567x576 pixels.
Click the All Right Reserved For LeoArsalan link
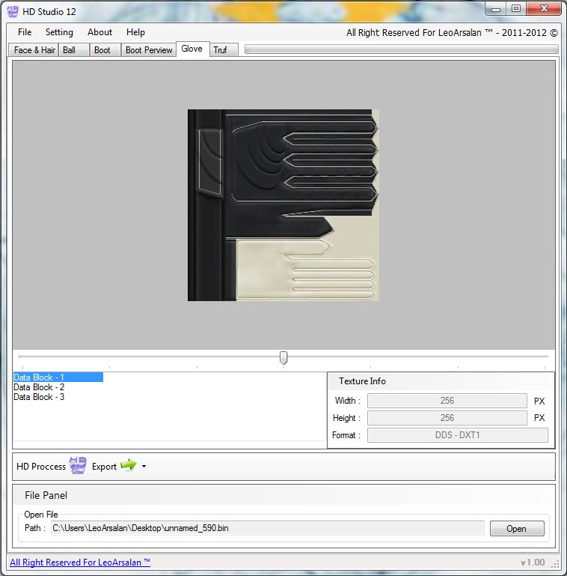(x=80, y=563)
